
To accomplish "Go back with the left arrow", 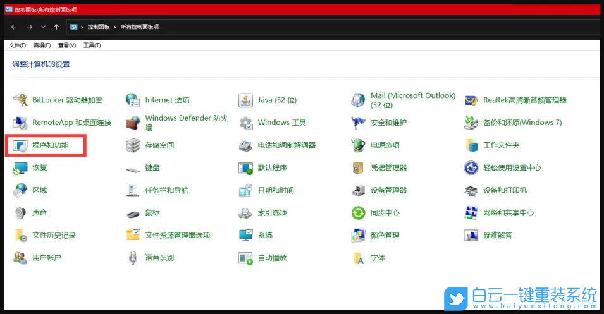I will coord(14,27).
